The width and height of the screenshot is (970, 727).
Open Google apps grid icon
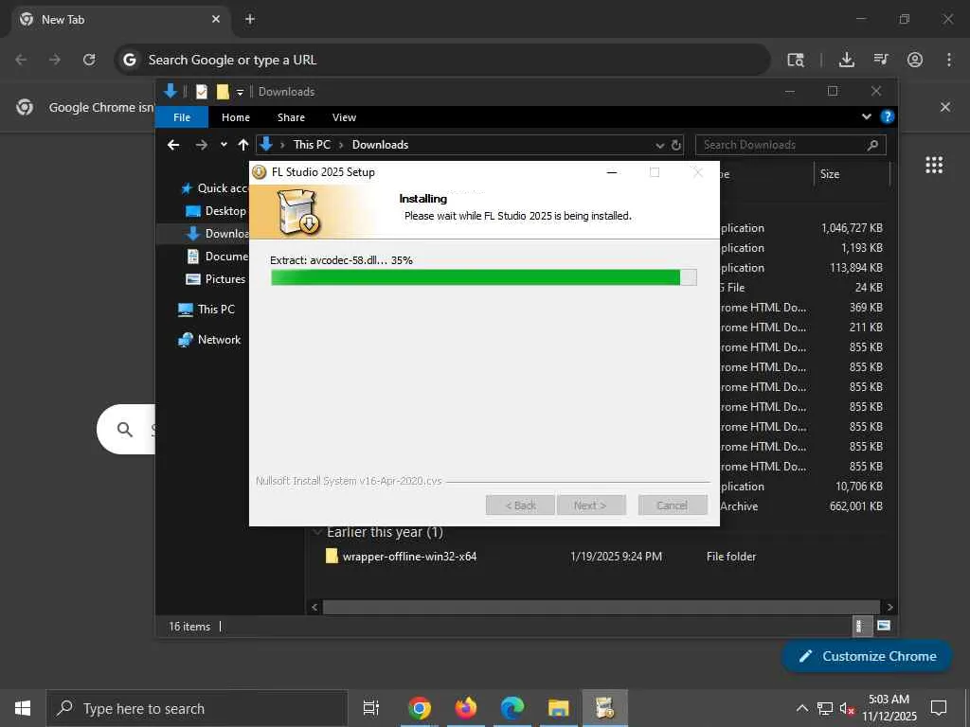click(x=934, y=165)
